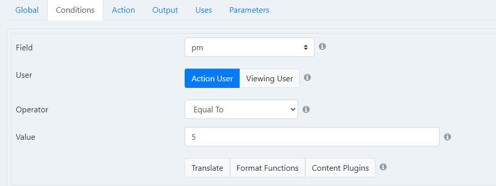This screenshot has width=496, height=186.
Task: Expand the Equal To operator dropdown
Action: (241, 109)
